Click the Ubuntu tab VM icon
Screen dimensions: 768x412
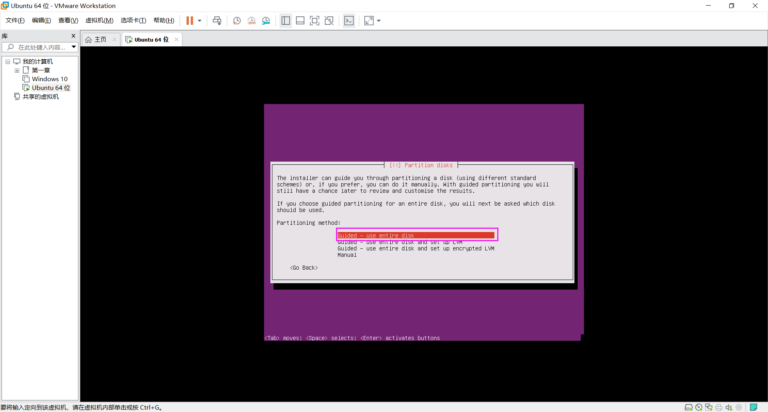[129, 40]
